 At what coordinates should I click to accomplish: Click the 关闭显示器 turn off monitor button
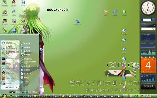click(x=148, y=86)
